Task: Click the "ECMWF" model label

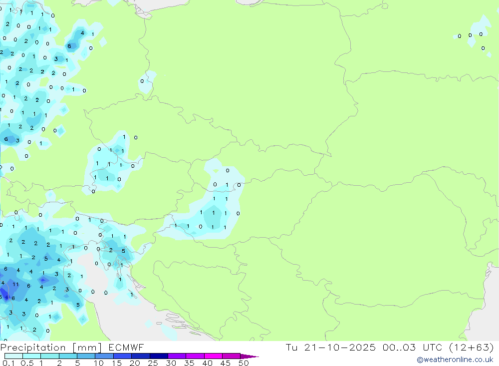Action: 126,348
